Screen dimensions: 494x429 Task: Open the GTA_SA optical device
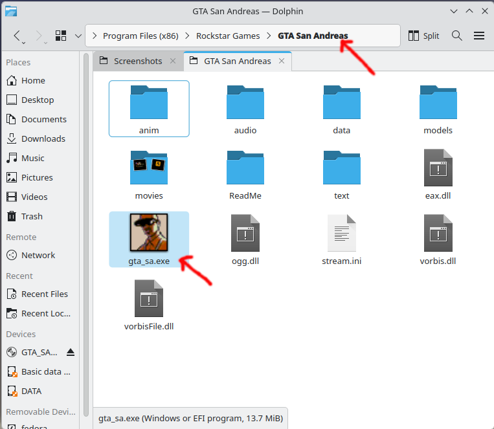[x=33, y=352]
